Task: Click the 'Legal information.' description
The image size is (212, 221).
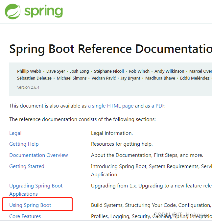Action: tap(112, 133)
